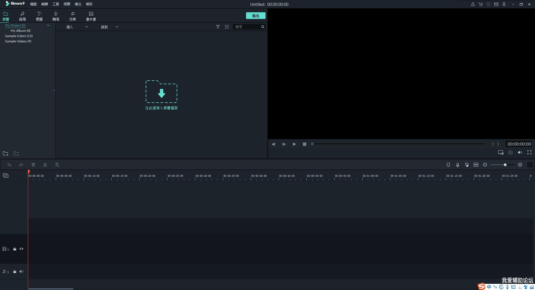This screenshot has width=535, height=290.
Task: Select My Project (0) in media tree
Action: coord(15,25)
